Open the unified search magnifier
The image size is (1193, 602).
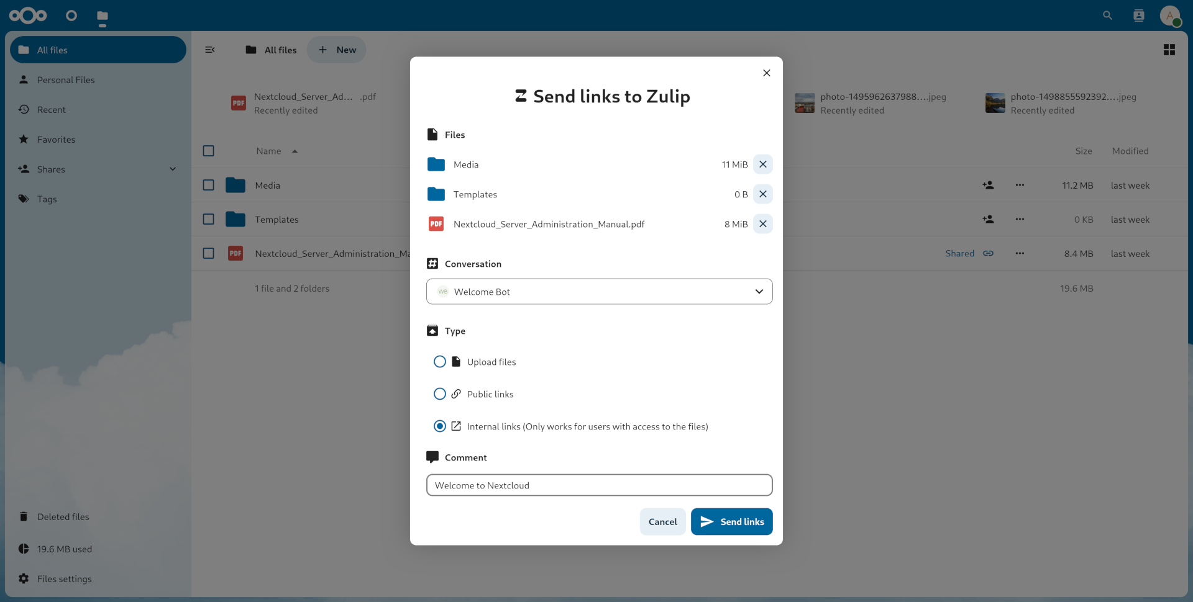click(1107, 16)
